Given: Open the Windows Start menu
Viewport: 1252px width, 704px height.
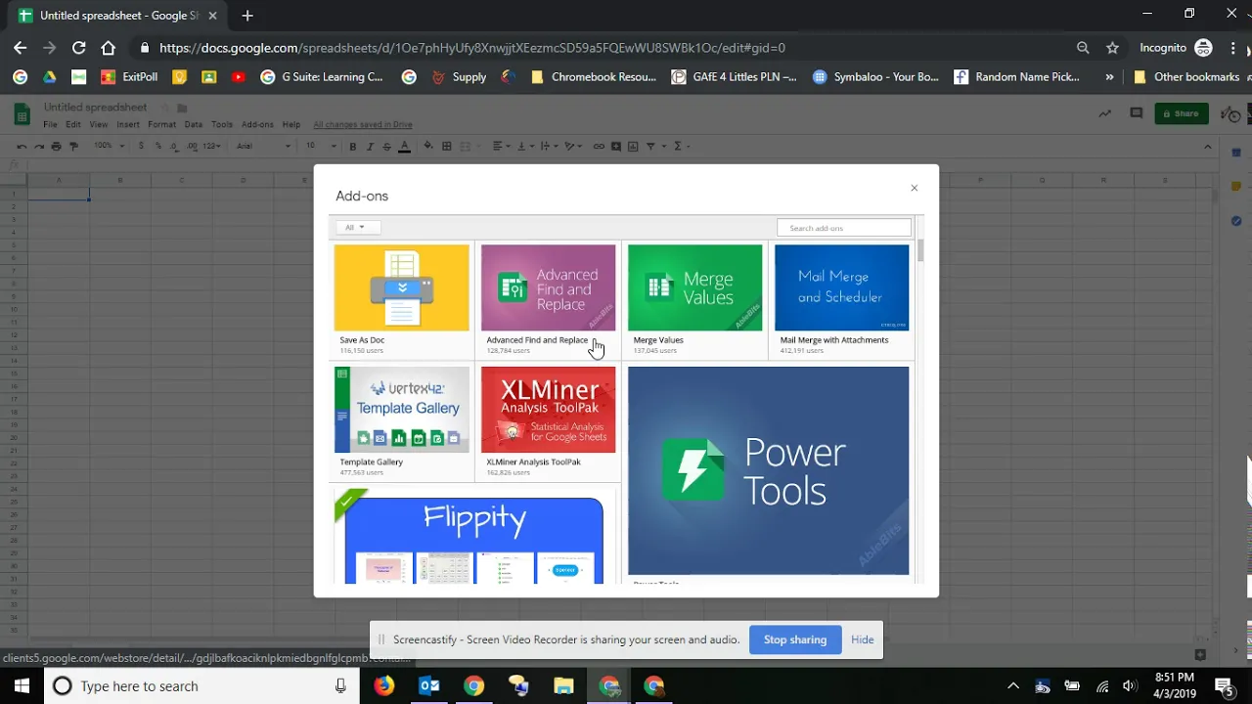Looking at the screenshot, I should point(22,685).
